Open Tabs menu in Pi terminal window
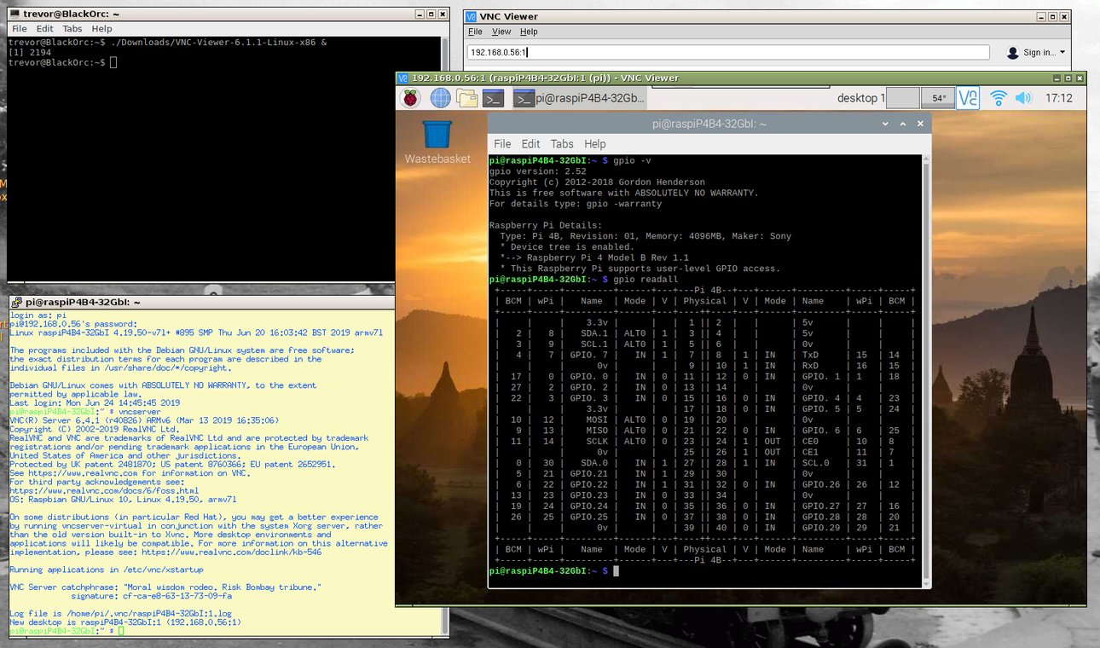 click(x=562, y=144)
